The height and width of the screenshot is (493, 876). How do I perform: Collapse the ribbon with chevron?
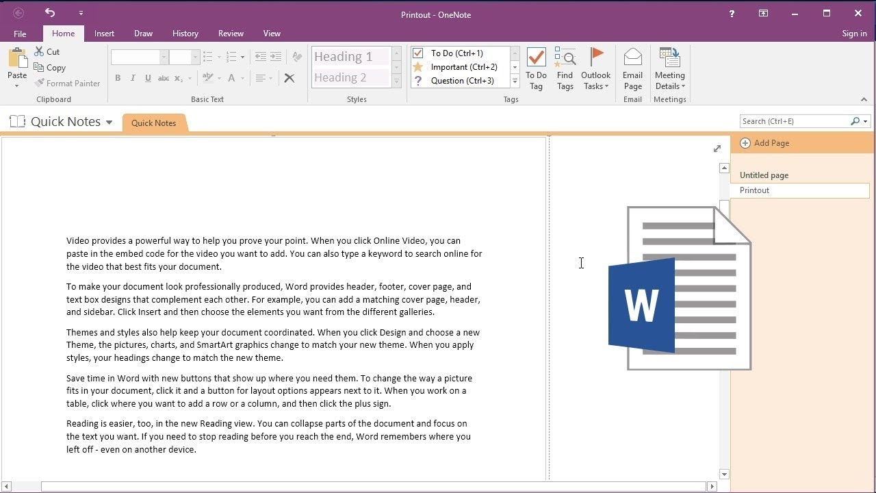pyautogui.click(x=864, y=99)
